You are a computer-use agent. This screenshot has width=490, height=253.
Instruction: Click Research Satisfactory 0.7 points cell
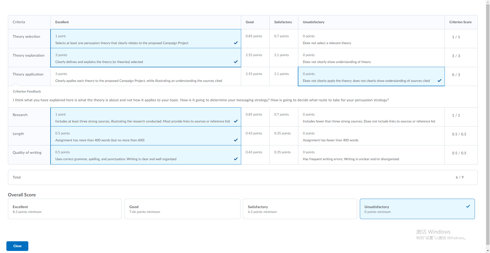tap(284, 117)
